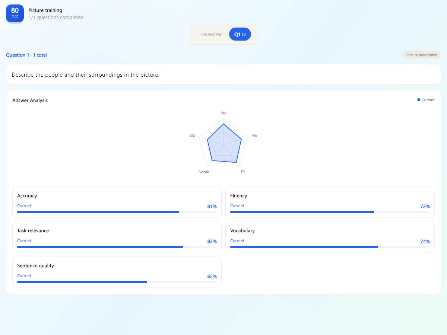Click the 72% Fluency value
The image size is (447, 335).
click(425, 207)
